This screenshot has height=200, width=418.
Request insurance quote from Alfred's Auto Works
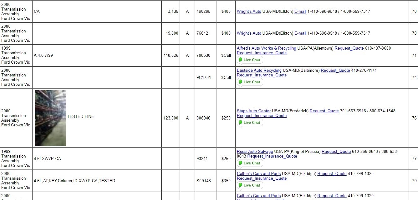262,53
